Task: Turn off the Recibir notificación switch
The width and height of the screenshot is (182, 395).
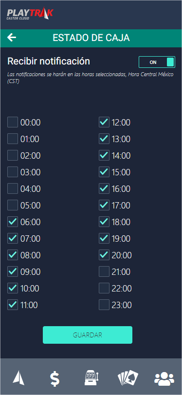Action: click(157, 62)
